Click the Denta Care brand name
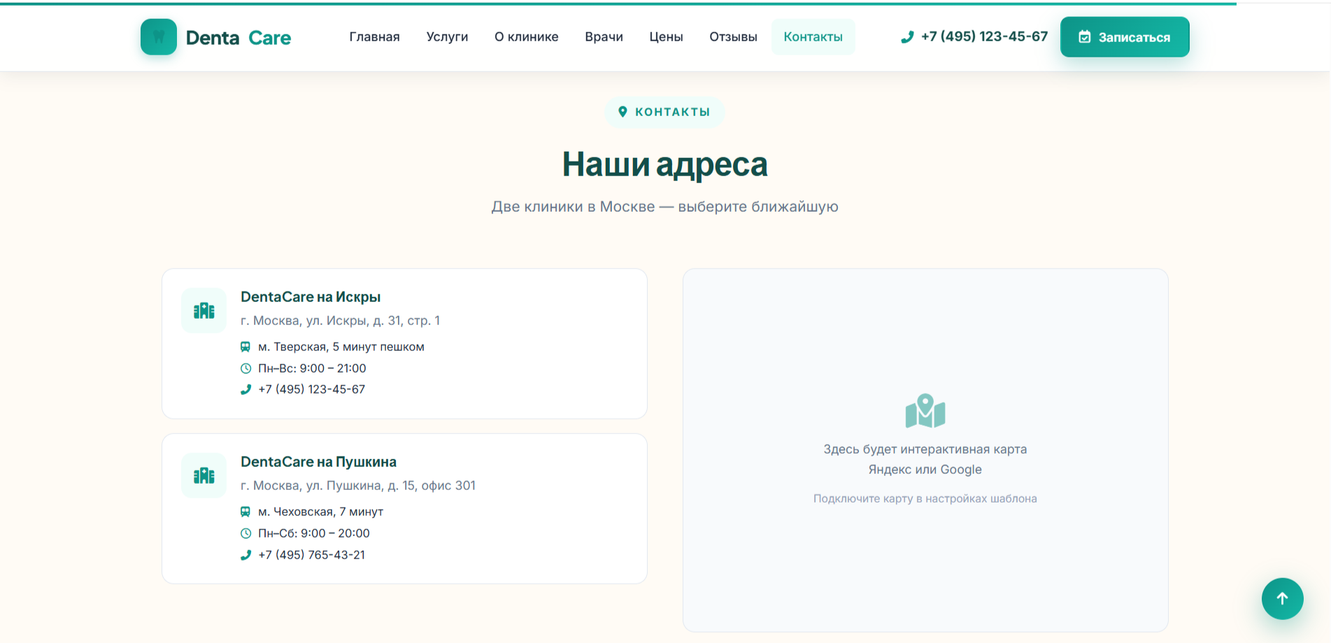The image size is (1331, 643). (x=239, y=38)
